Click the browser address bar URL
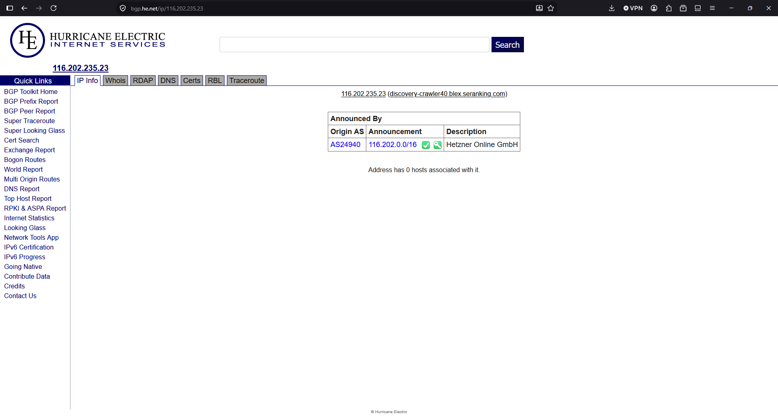 pyautogui.click(x=167, y=8)
